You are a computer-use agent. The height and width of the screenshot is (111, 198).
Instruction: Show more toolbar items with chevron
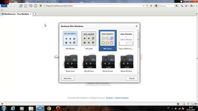tap(197, 6)
